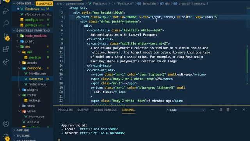Collapse the components folder

[x=32, y=68]
